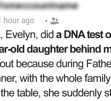
Task: Click the friends audience icon
Action: [x=54, y=21]
